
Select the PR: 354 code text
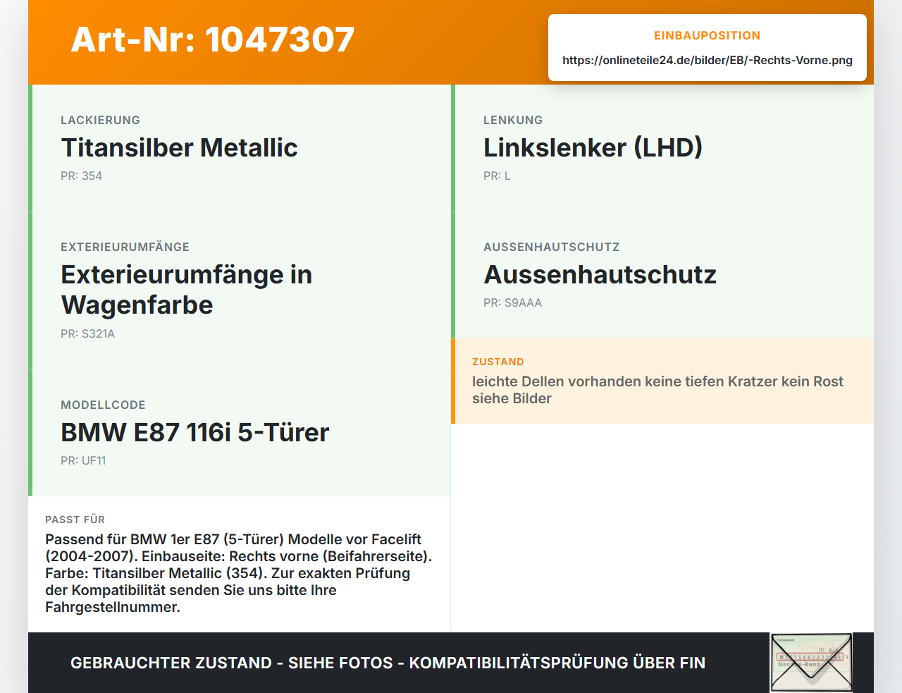point(81,176)
